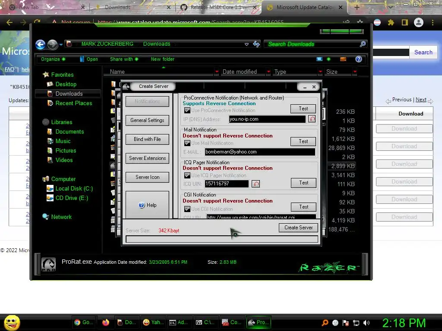Switch to the New Tab Chrome tab
442x331 pixels.
click(x=47, y=7)
